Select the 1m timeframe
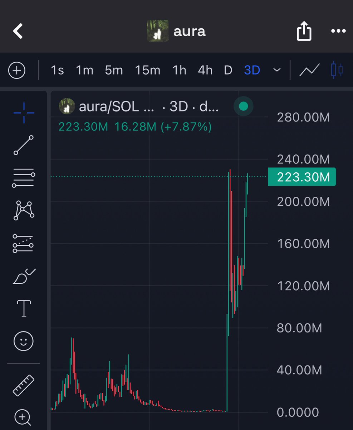This screenshot has width=353, height=430. tap(84, 70)
